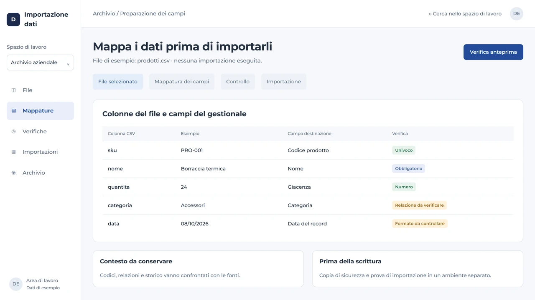Screen dimensions: 535x300
Task: Open Mappature in the sidebar
Action: point(40,111)
